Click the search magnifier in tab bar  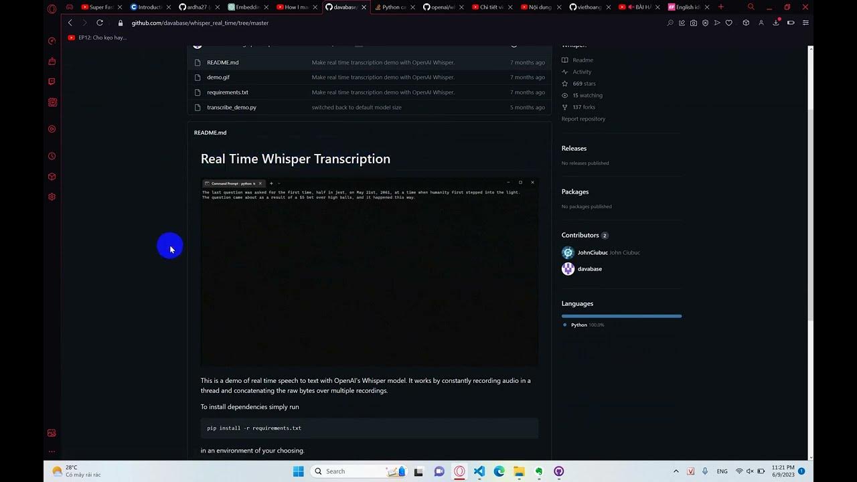pos(751,7)
